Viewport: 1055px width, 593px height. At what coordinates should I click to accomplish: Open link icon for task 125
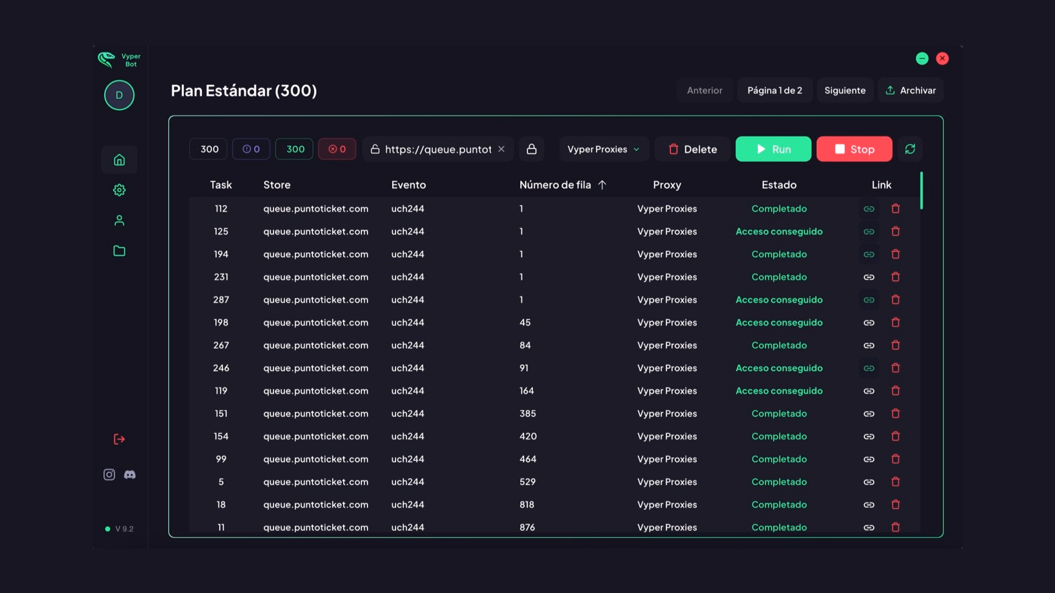tap(869, 232)
